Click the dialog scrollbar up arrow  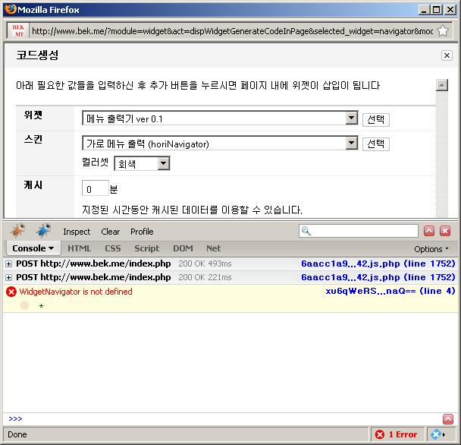(442, 85)
